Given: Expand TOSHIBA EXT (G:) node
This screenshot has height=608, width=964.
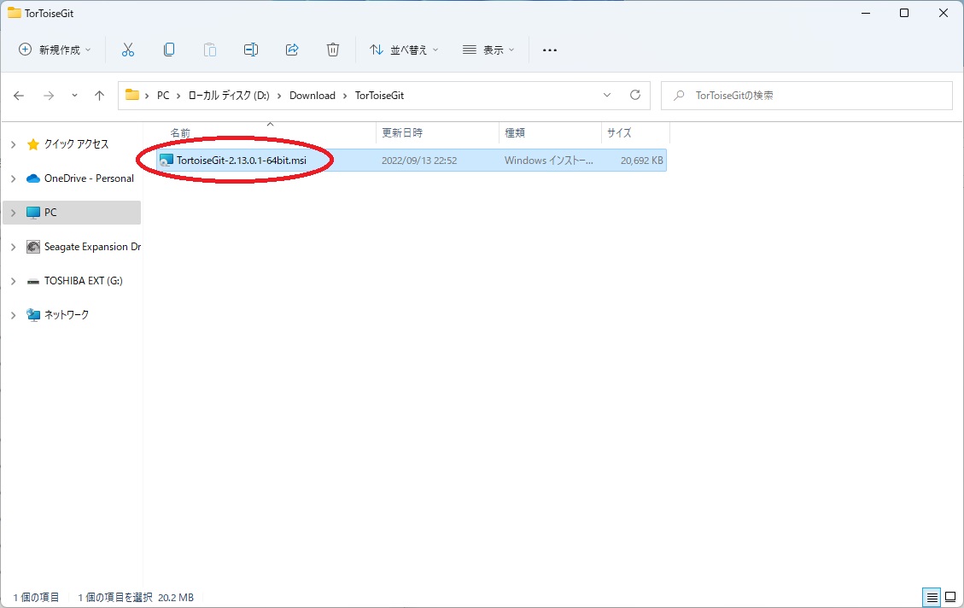Looking at the screenshot, I should click(x=14, y=281).
